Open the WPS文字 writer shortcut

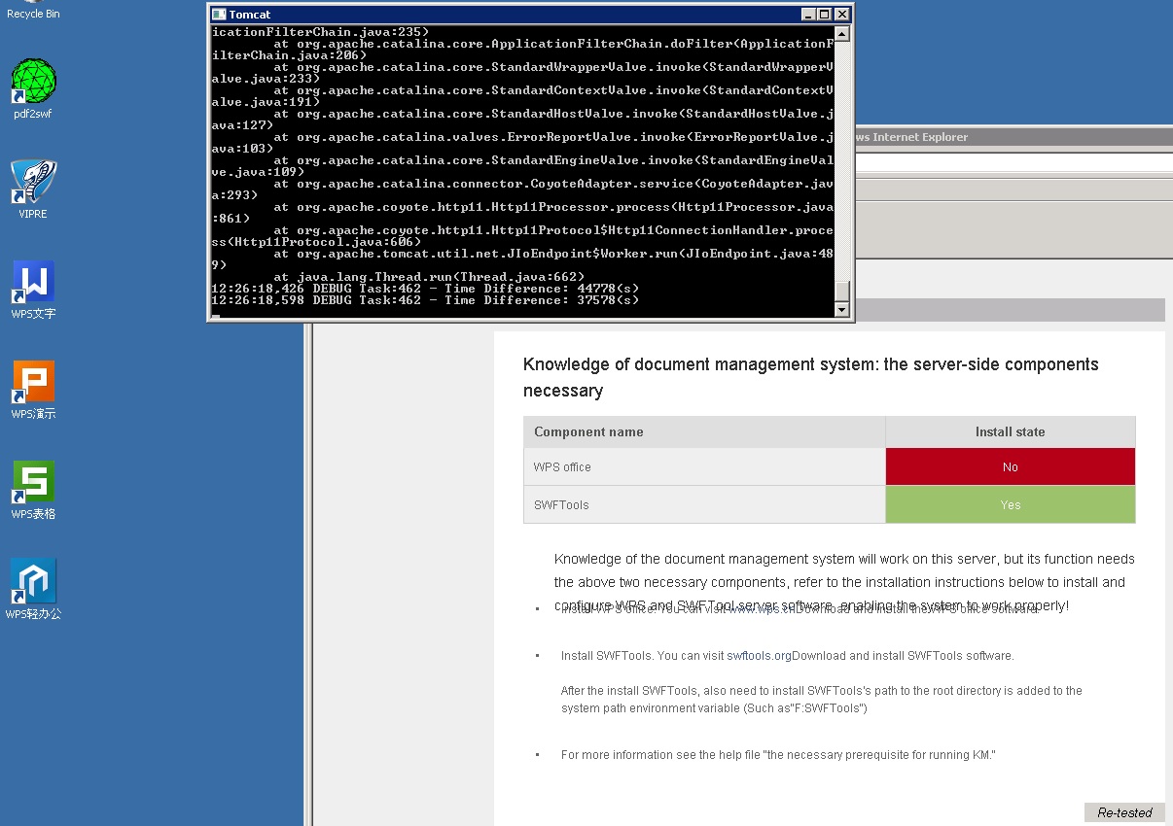click(x=33, y=290)
